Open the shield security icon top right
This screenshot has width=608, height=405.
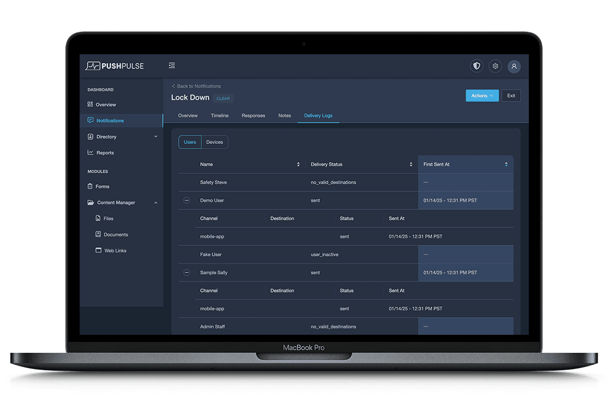coord(476,66)
